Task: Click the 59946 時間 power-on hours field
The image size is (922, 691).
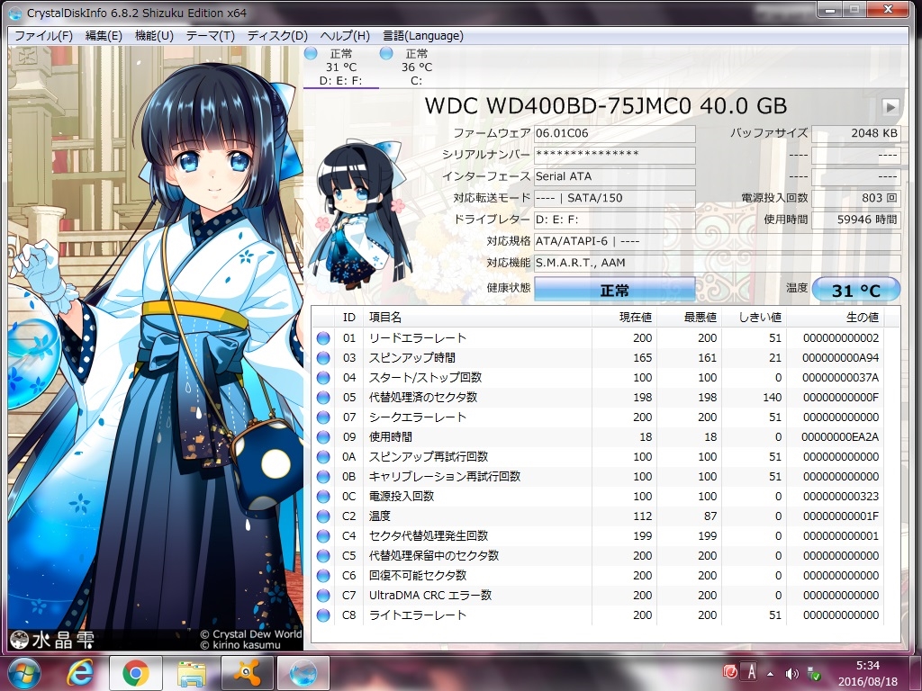Action: 855,220
